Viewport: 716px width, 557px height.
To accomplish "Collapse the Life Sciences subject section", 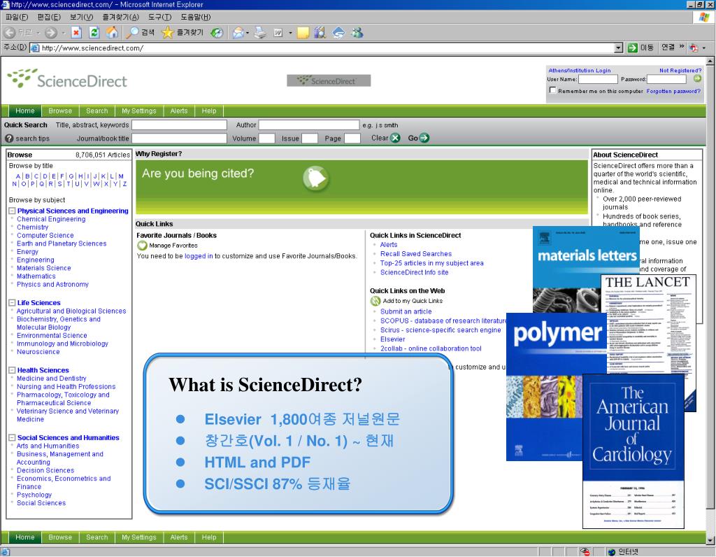I will (13, 302).
